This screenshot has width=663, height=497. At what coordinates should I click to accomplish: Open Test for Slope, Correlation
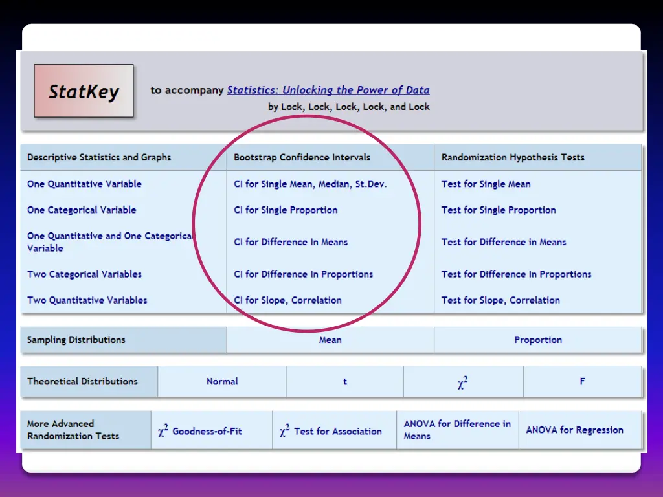pyautogui.click(x=500, y=300)
